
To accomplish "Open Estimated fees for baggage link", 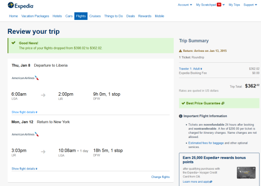I will [x=206, y=143].
